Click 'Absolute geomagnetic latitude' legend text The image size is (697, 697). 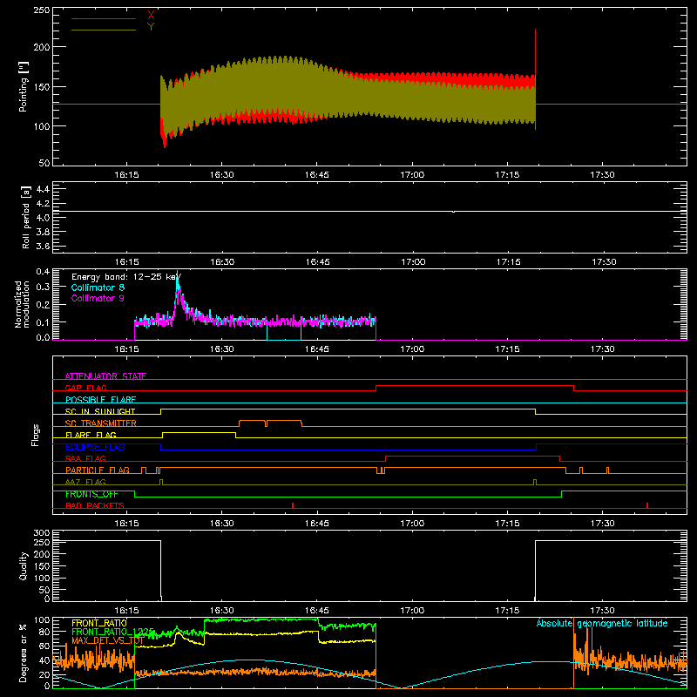pyautogui.click(x=602, y=623)
